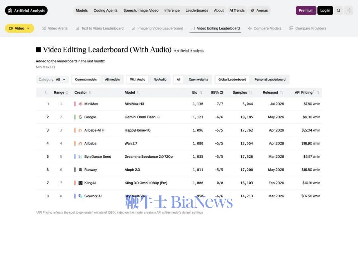The width and height of the screenshot is (358, 253).
Task: Open Kling 3.0 Omni 1080p (Pro) link
Action: click(146, 183)
